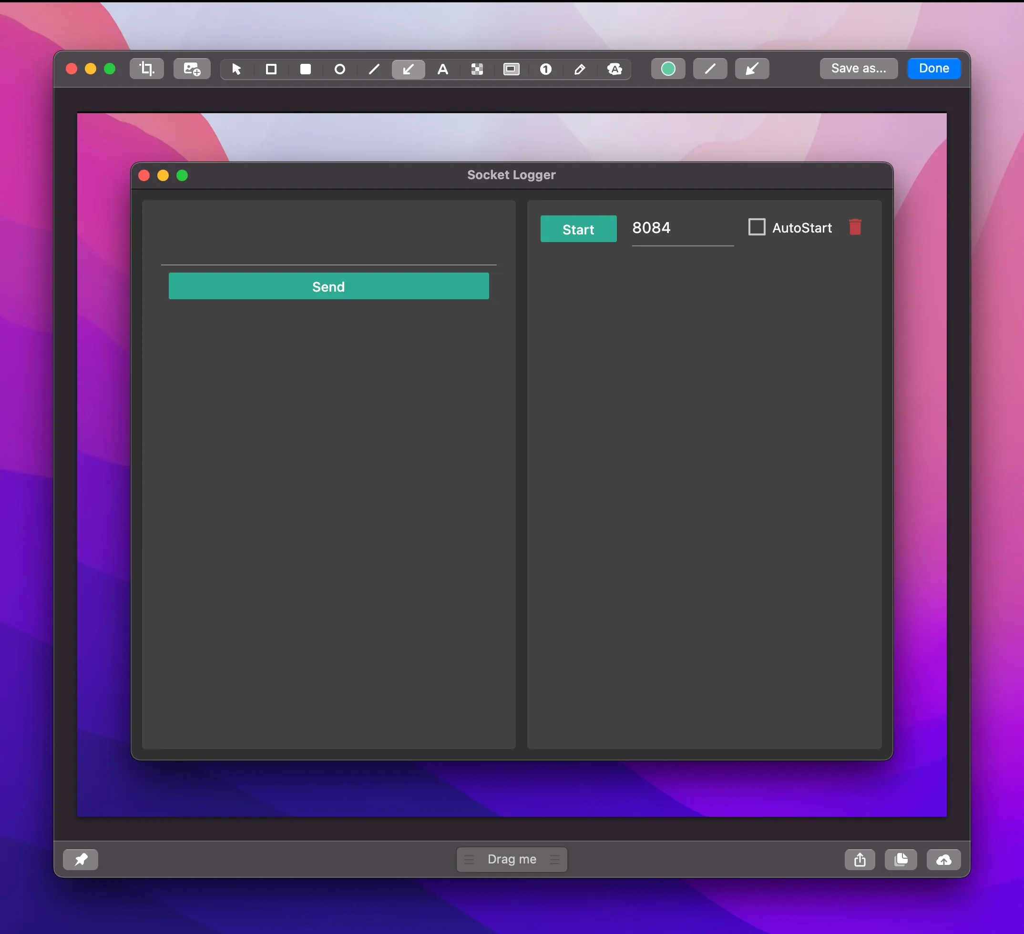The height and width of the screenshot is (934, 1024).
Task: Click the 8084 port input field
Action: pos(682,228)
